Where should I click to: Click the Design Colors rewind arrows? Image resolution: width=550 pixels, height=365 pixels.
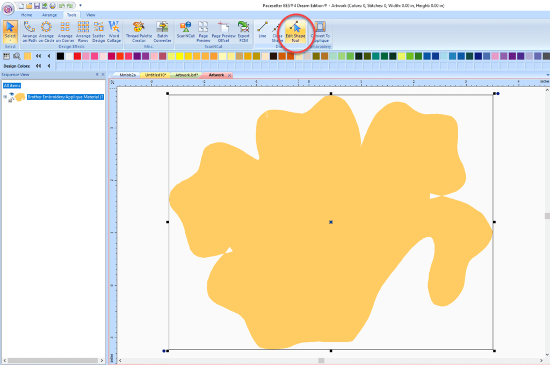38,65
